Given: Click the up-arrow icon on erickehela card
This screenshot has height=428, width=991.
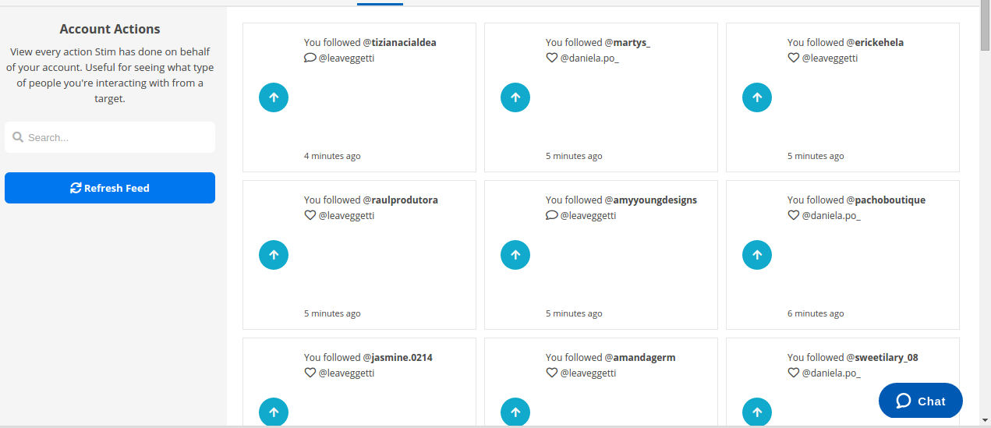Looking at the screenshot, I should tap(757, 97).
